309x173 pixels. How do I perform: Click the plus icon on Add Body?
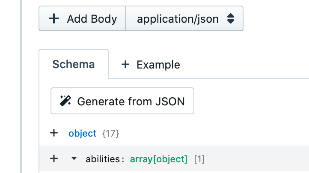point(54,19)
